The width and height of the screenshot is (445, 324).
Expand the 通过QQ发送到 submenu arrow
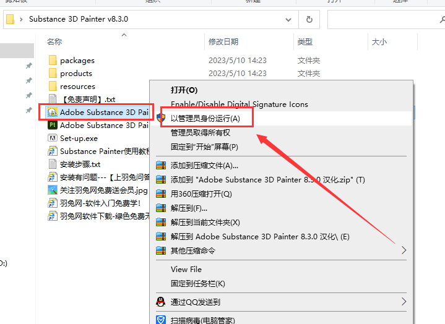[404, 302]
